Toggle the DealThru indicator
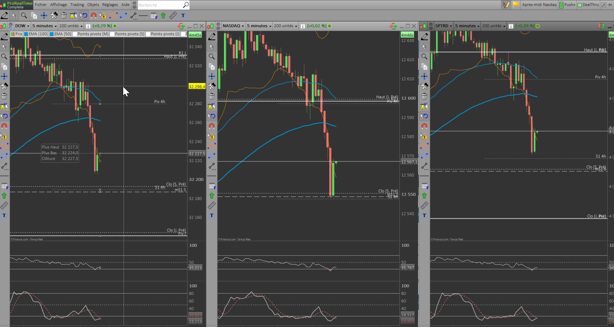The height and width of the screenshot is (327, 614). (588, 5)
